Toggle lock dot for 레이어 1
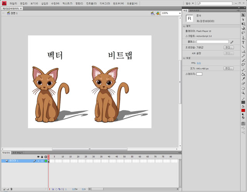Image resolution: width=247 pixels, height=192 pixels. point(42,161)
